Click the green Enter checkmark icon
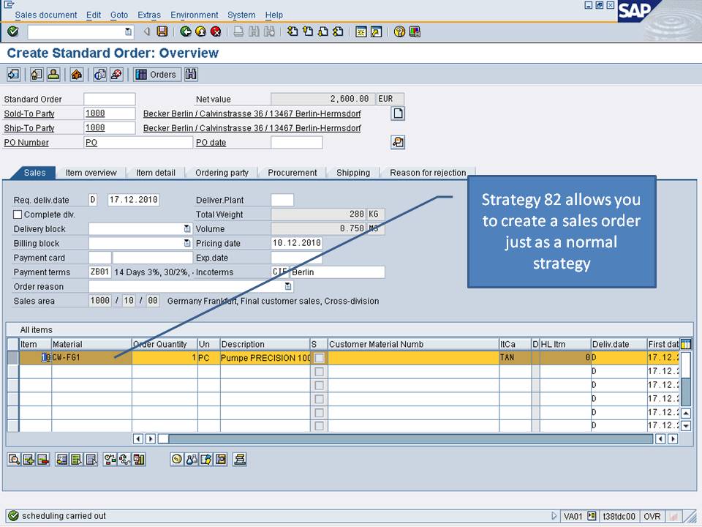 pyautogui.click(x=13, y=31)
